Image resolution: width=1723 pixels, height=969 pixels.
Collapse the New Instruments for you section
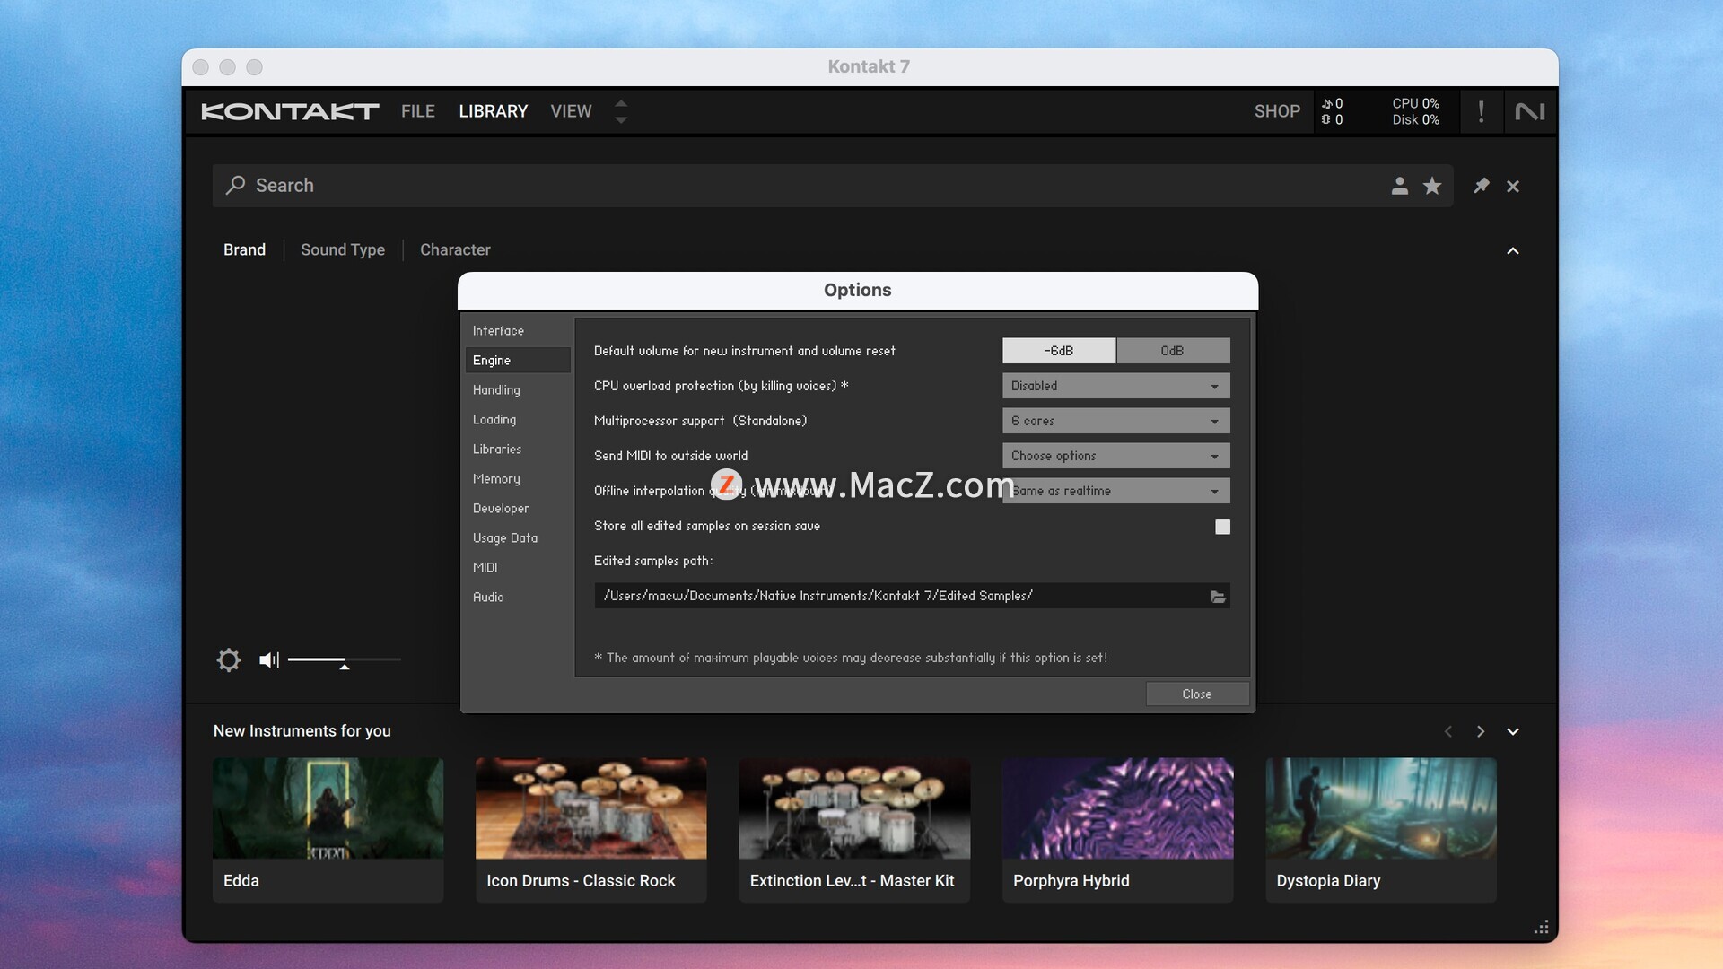click(x=1513, y=731)
